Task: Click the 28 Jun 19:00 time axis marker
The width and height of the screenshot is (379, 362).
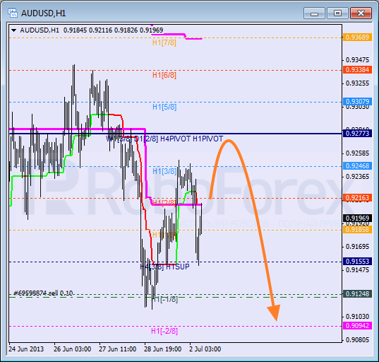Action: pos(162,349)
